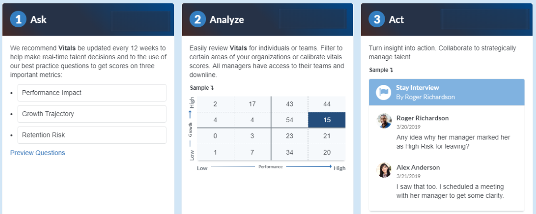
Task: Click the number 2 Analyze step circle
Action: 197,20
